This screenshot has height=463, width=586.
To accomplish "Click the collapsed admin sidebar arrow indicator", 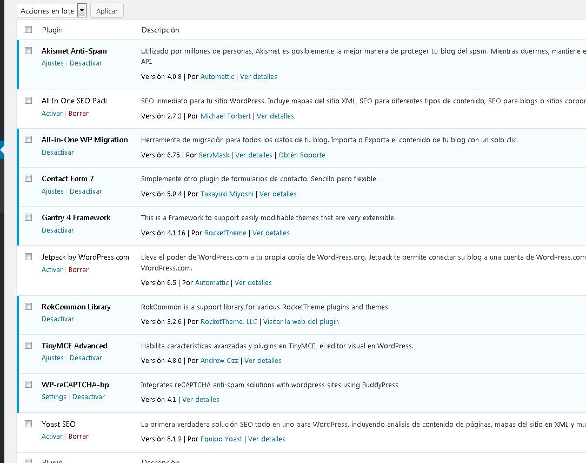I will [x=2, y=150].
